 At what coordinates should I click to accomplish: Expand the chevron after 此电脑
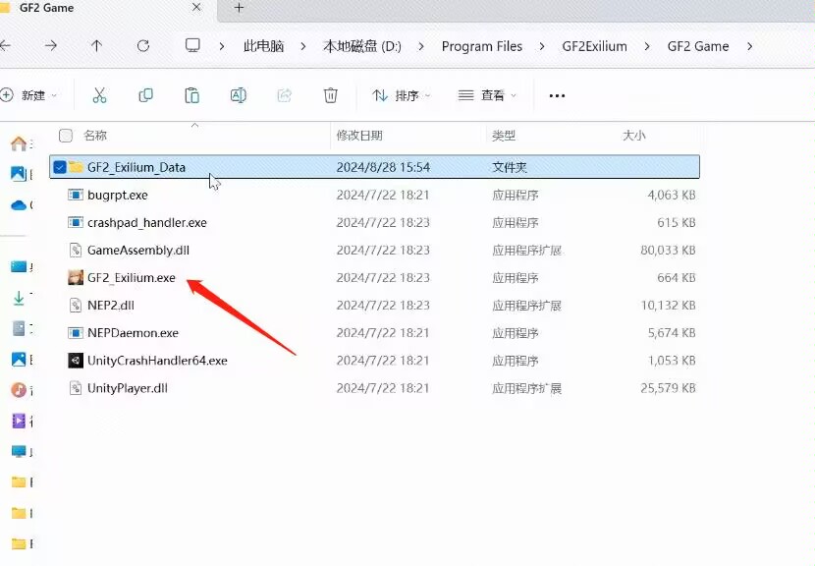pos(303,46)
